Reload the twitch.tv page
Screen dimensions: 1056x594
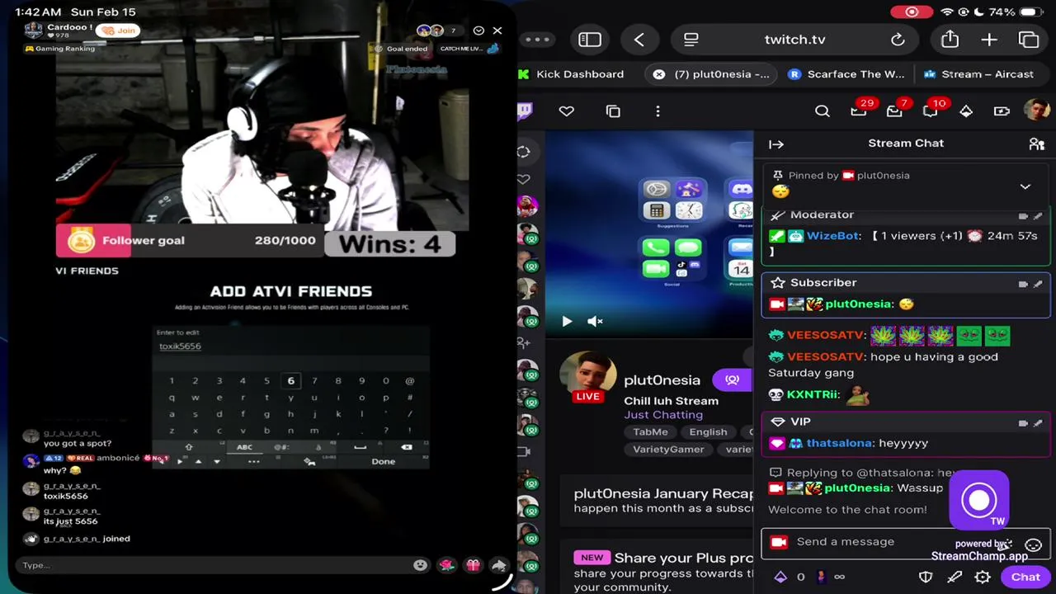[898, 40]
